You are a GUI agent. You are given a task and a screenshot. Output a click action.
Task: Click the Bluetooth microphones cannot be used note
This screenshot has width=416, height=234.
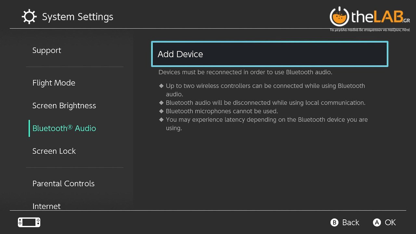click(x=222, y=111)
